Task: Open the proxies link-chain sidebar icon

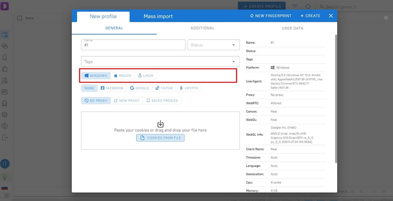Action: point(5,46)
